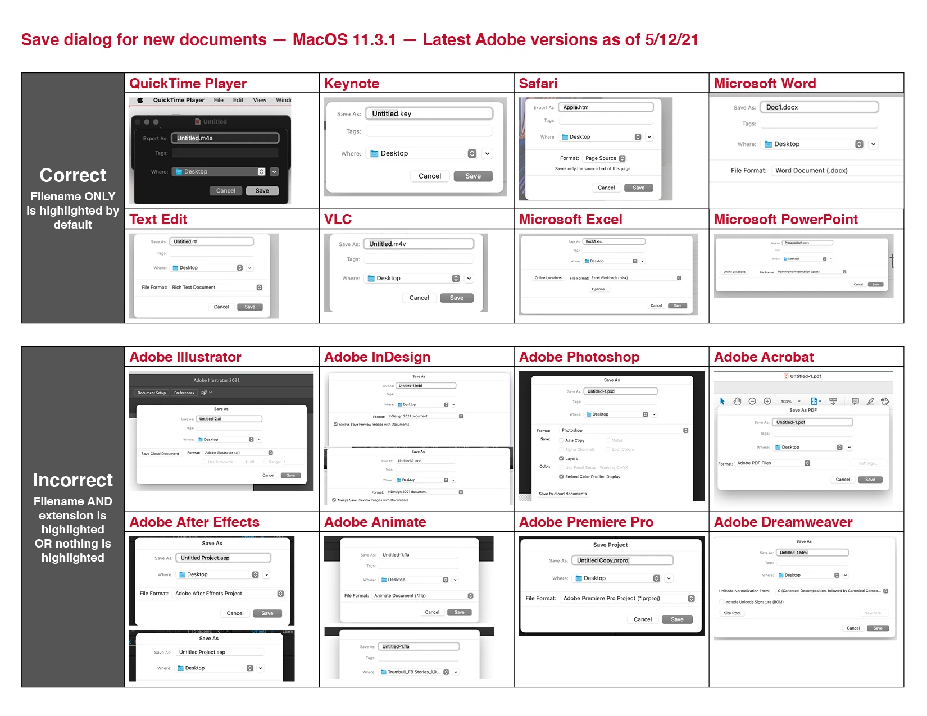Click the fit page icon in Acrobat toolbar
Image resolution: width=927 pixels, height=716 pixels.
[x=814, y=401]
